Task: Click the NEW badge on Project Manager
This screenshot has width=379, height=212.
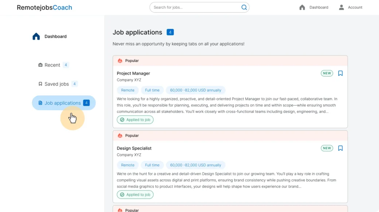Action: click(x=327, y=73)
